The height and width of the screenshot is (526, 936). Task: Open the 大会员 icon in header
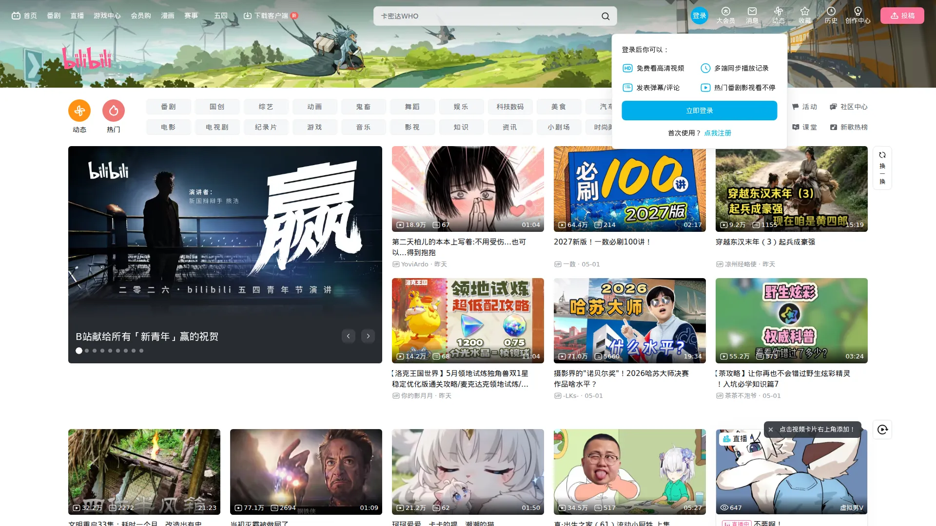[725, 11]
